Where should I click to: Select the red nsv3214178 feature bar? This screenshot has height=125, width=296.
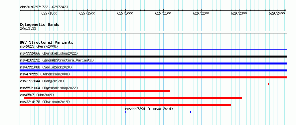pyautogui.click(x=125, y=105)
